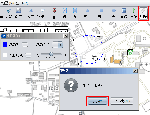Select the 面 polygon tool
150x115 pixels.
coord(75,13)
